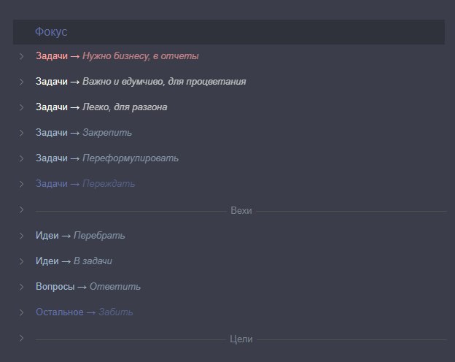The height and width of the screenshot is (362, 455).
Task: Select the 'Задачи → Переждать' item
Action: click(x=85, y=184)
